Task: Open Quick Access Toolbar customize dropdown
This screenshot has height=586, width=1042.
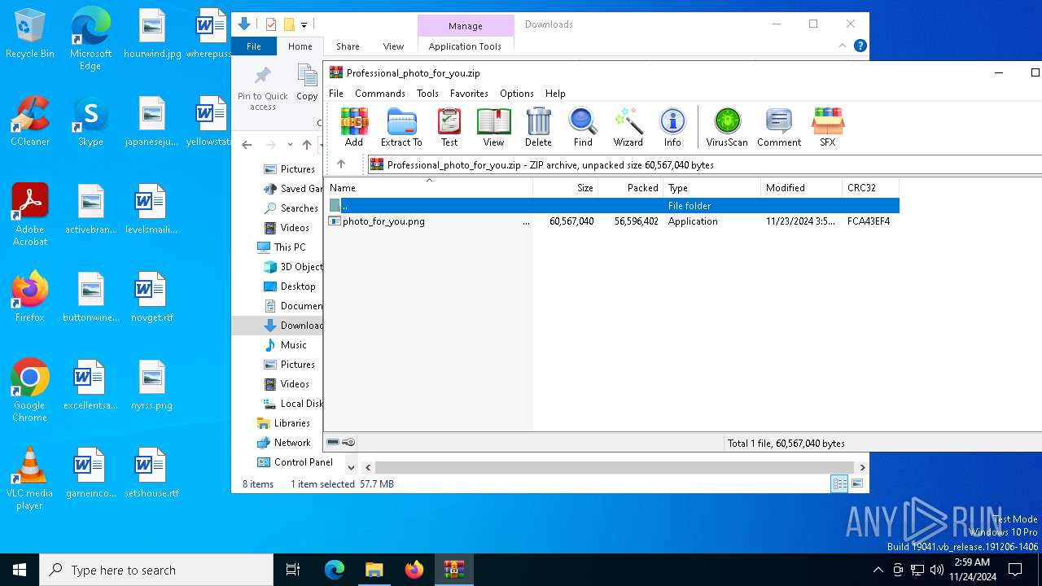Action: [x=304, y=24]
